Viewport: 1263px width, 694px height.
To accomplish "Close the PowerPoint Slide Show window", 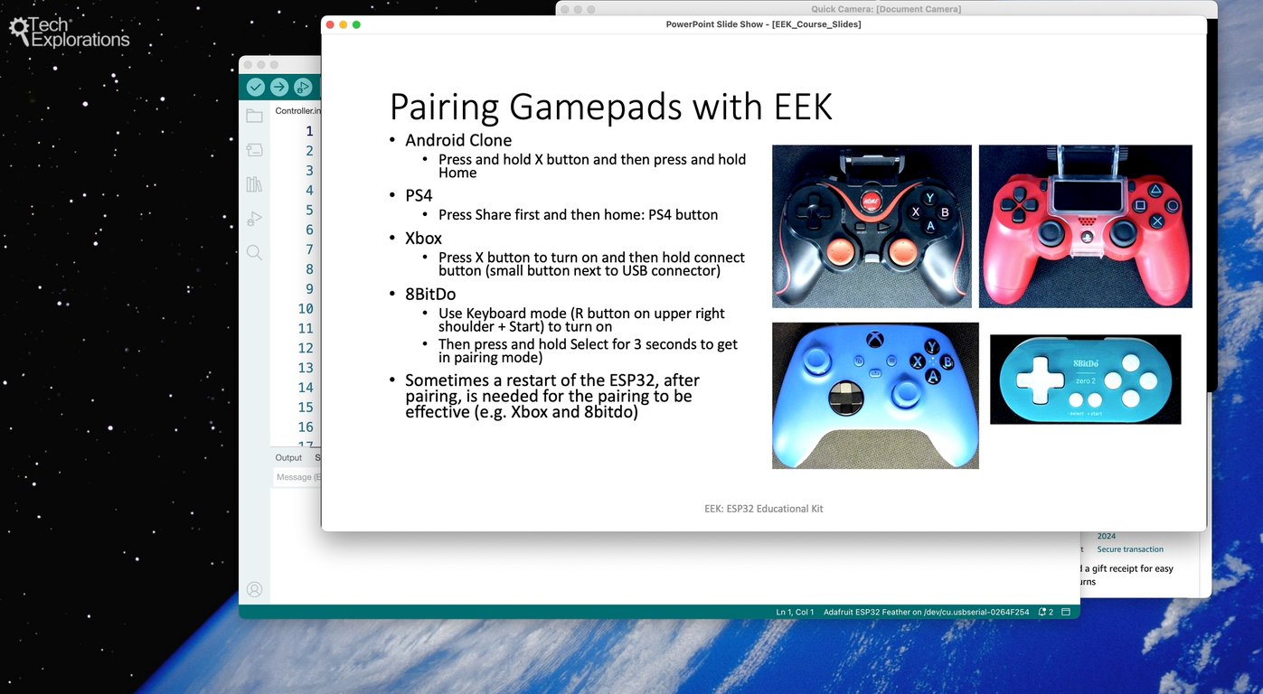I will pyautogui.click(x=331, y=24).
